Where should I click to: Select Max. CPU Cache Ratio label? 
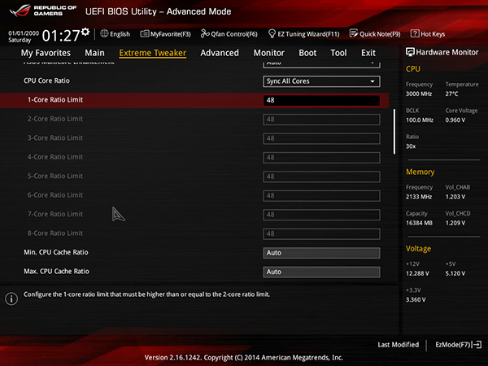click(x=56, y=272)
